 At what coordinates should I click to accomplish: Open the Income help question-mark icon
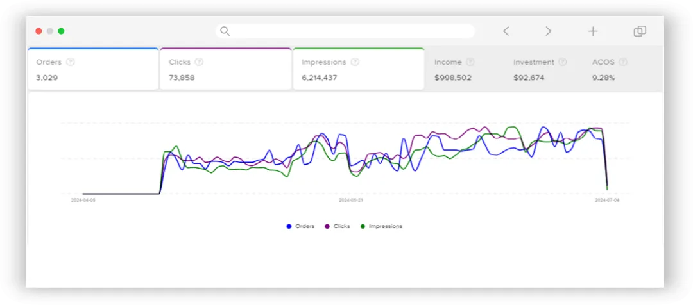click(470, 62)
